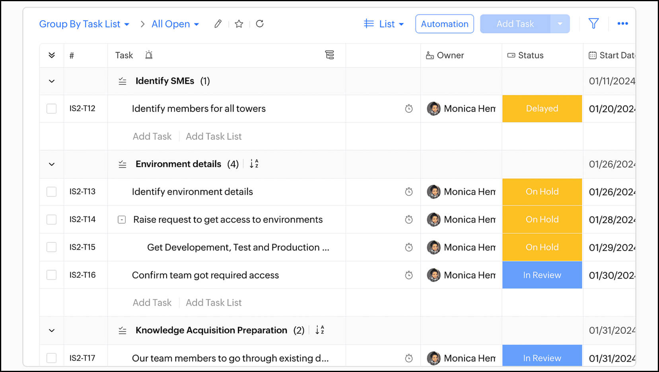
Task: Open the filter icon at top right
Action: click(593, 23)
